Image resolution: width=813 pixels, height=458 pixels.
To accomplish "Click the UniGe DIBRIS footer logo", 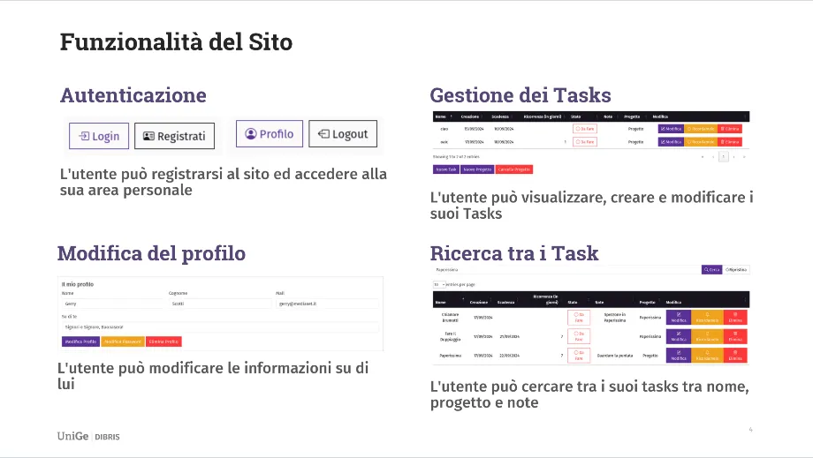I will coord(88,436).
